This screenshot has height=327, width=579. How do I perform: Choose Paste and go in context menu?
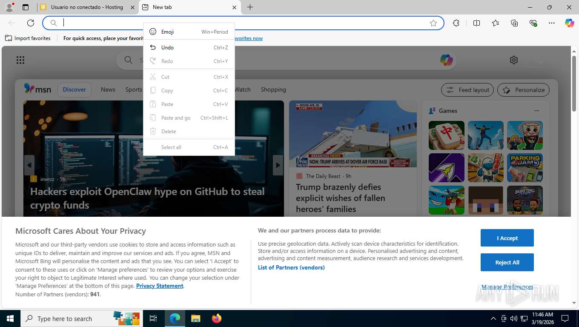189,118
